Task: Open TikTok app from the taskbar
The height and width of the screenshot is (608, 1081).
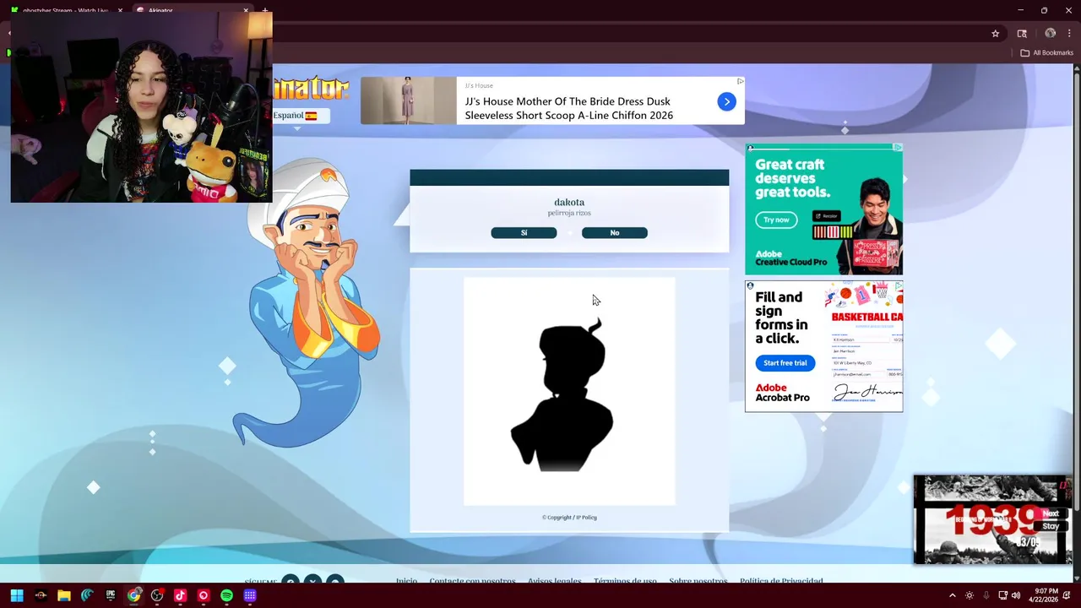Action: tap(180, 595)
